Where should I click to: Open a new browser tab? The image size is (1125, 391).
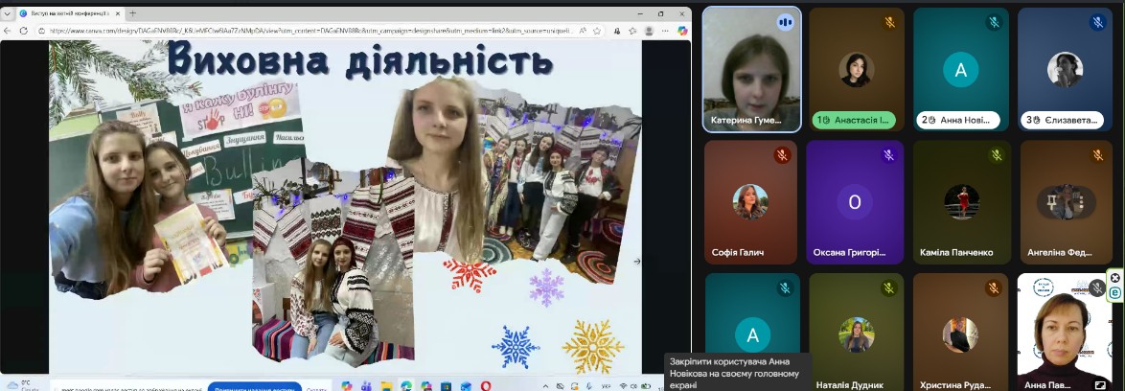[132, 13]
